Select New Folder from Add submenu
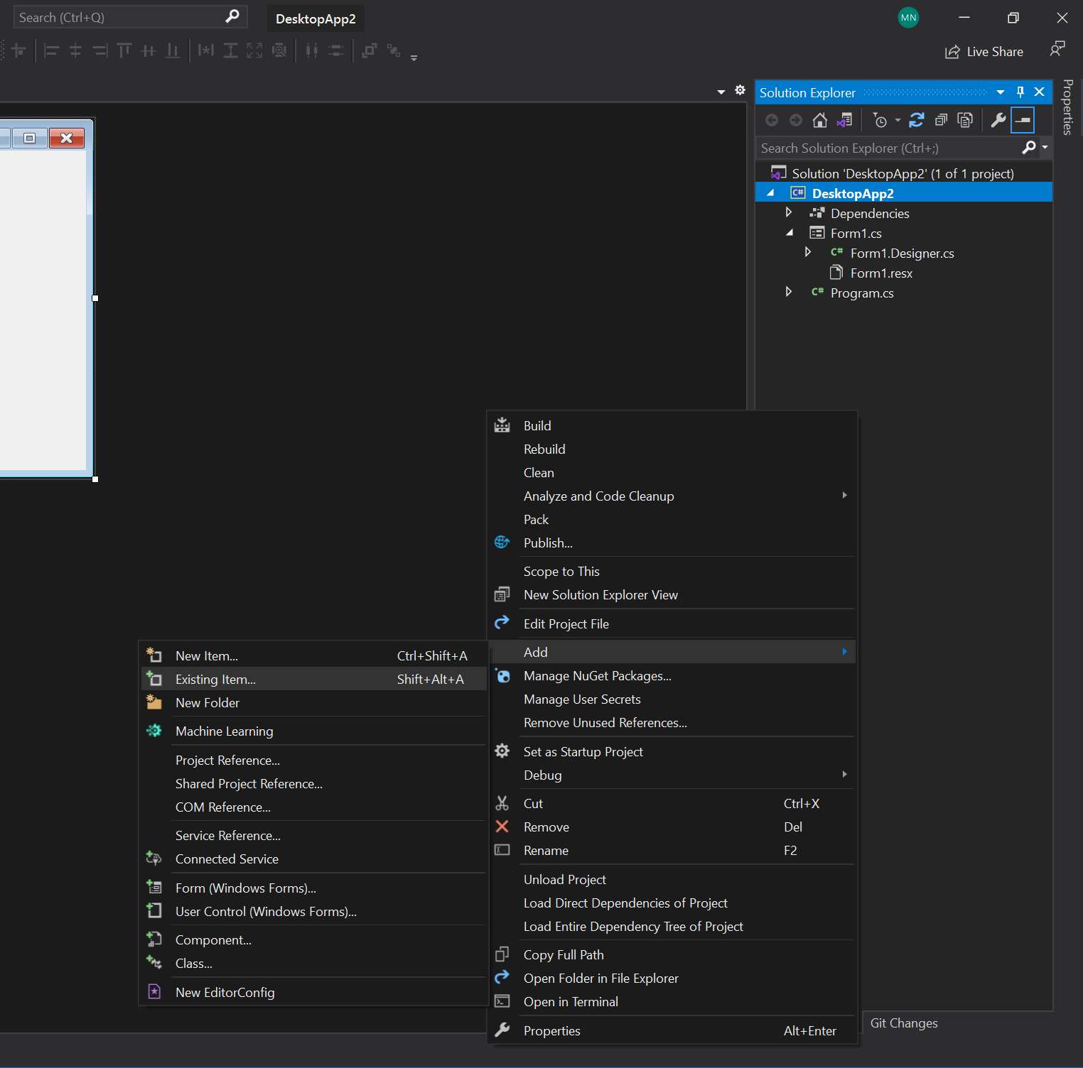The height and width of the screenshot is (1068, 1083). tap(313, 702)
